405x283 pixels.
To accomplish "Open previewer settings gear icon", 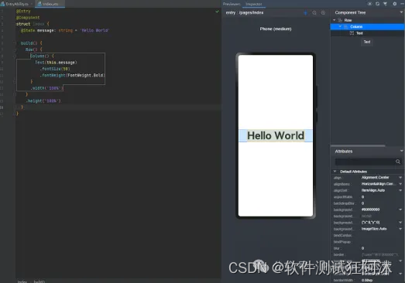I will [395, 4].
